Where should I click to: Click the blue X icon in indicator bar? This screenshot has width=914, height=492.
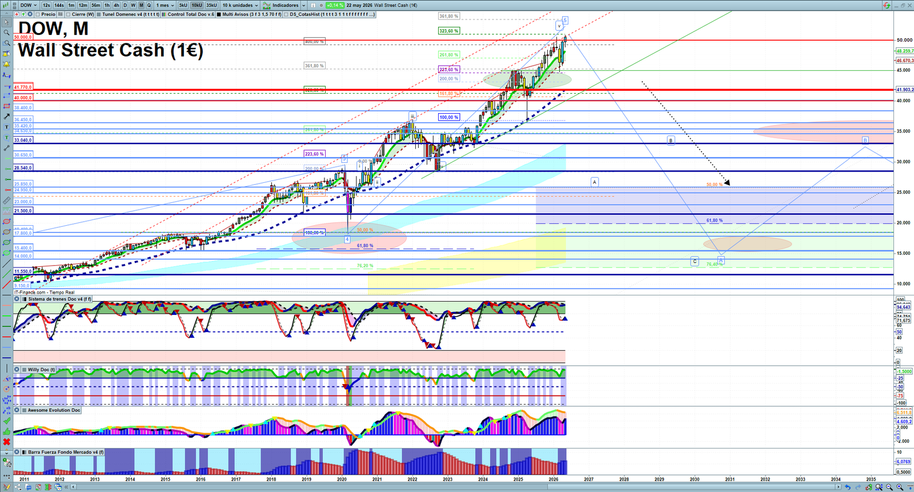click(30, 14)
